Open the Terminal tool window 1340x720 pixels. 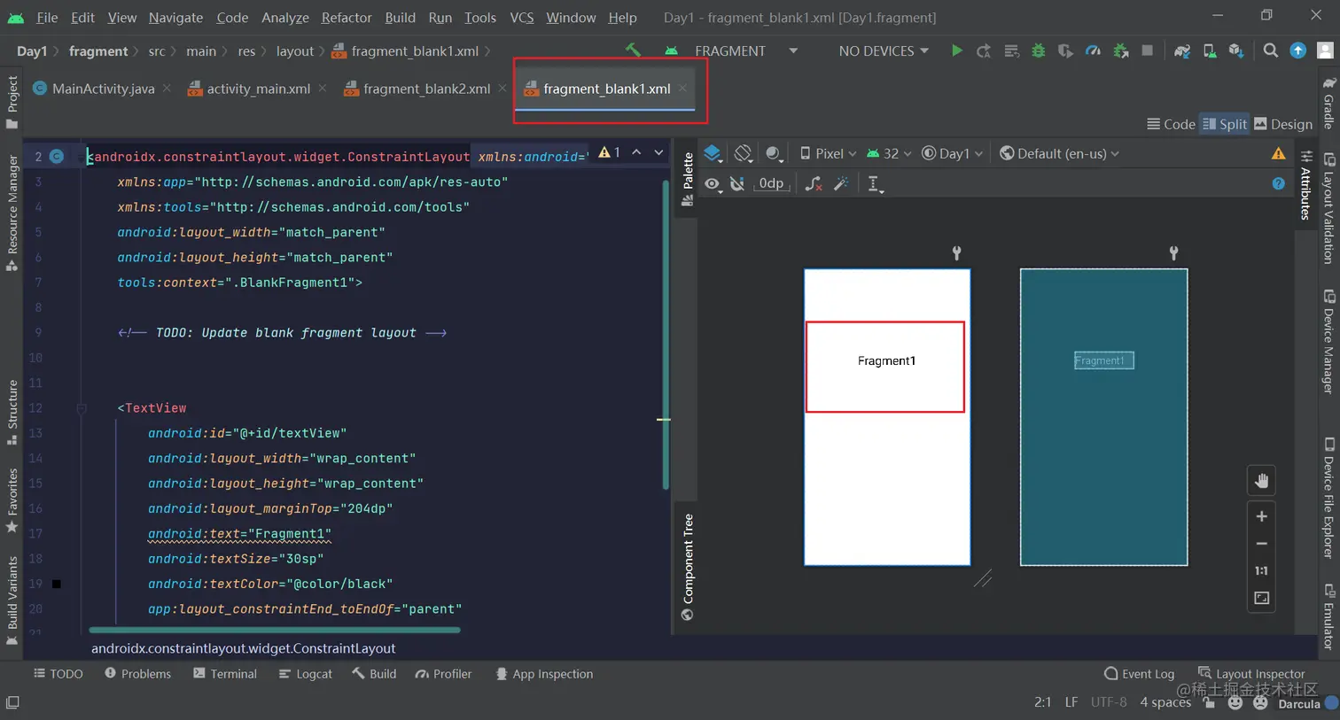(225, 674)
